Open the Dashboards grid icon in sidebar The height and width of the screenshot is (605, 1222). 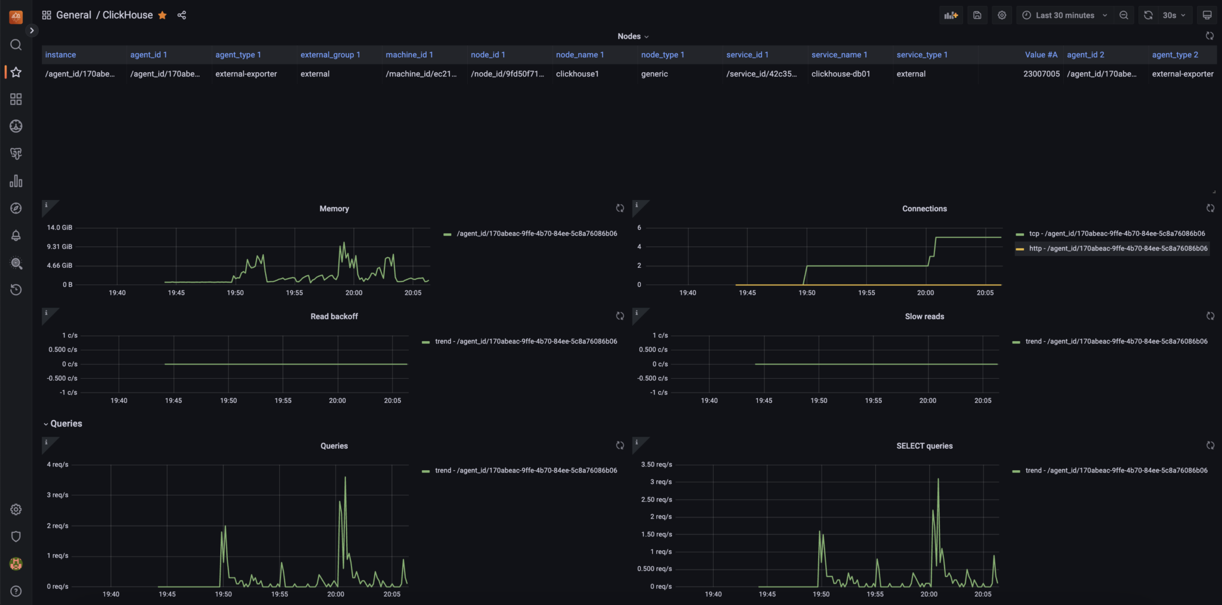(16, 99)
